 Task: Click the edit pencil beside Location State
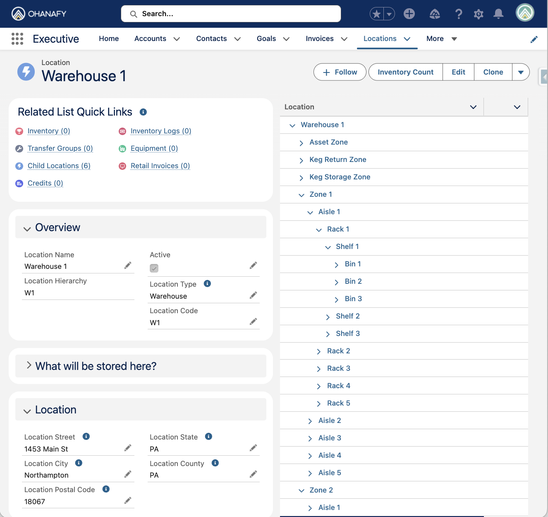point(254,448)
